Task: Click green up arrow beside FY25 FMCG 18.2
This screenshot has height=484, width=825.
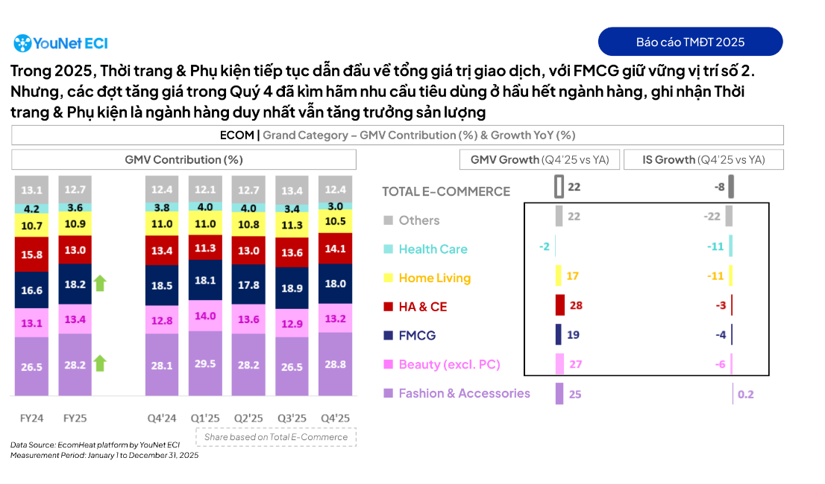Action: coord(100,283)
